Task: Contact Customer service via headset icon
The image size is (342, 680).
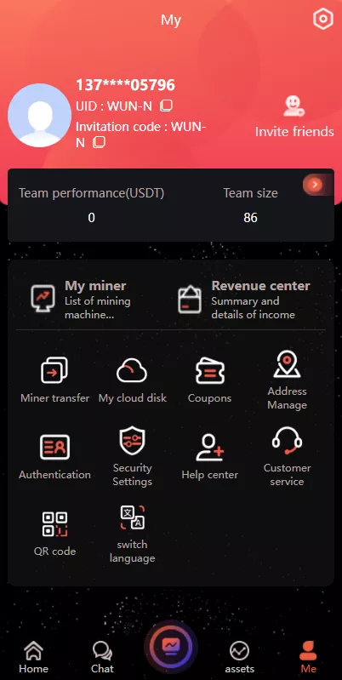Action: click(287, 441)
